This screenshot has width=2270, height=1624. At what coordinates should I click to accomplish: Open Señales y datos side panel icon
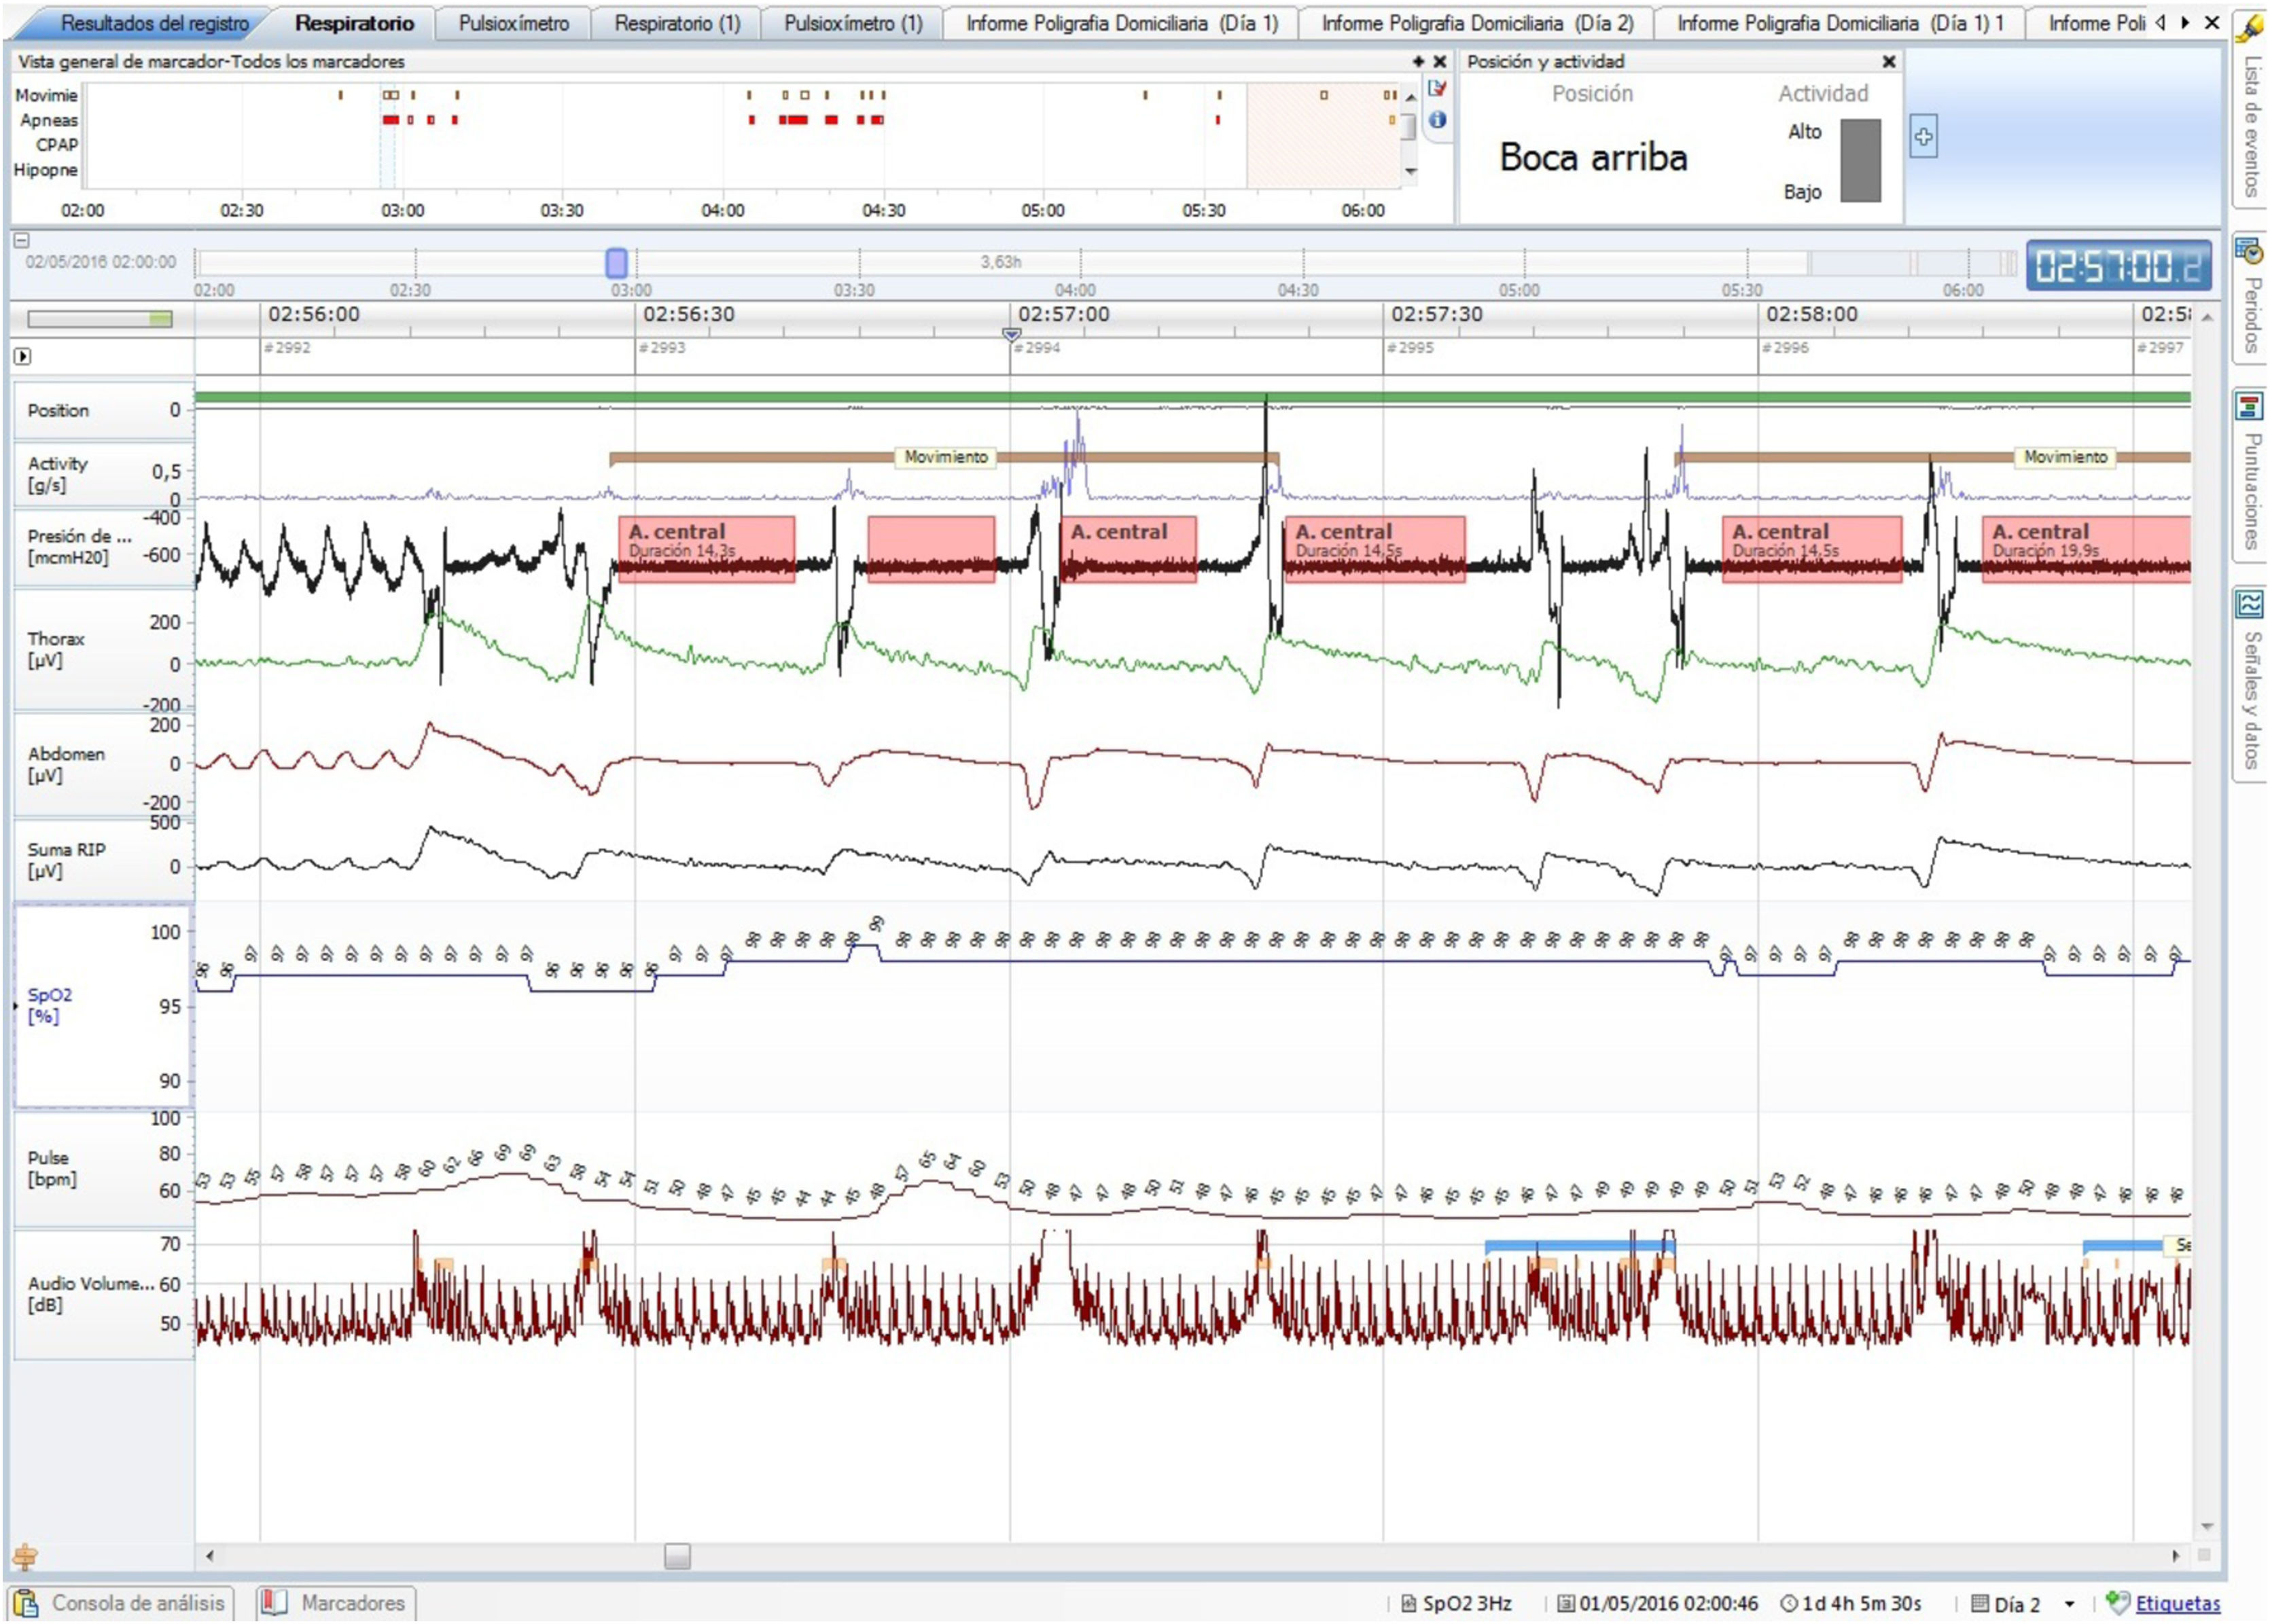pos(2249,605)
